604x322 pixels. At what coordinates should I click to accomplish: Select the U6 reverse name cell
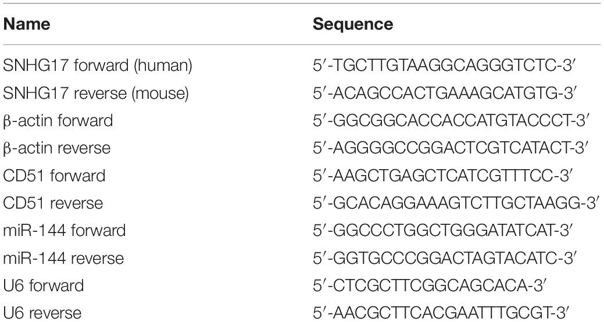(42, 313)
